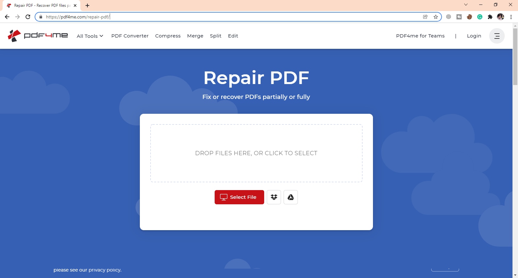Expand the All Tools dropdown
Viewport: 518px width, 278px height.
[x=90, y=36]
